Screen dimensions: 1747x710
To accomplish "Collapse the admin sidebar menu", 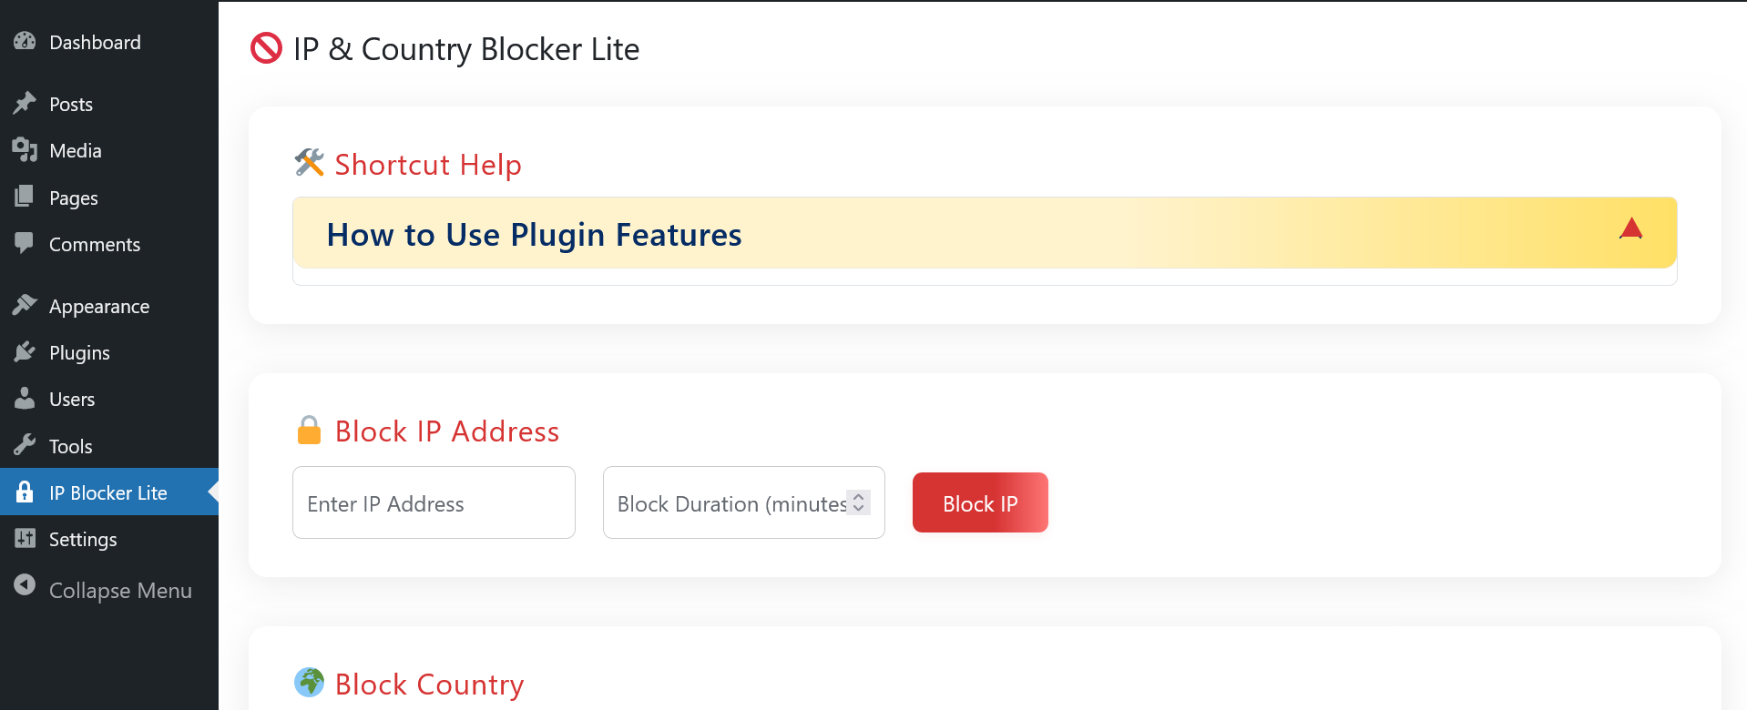I will pos(119,591).
